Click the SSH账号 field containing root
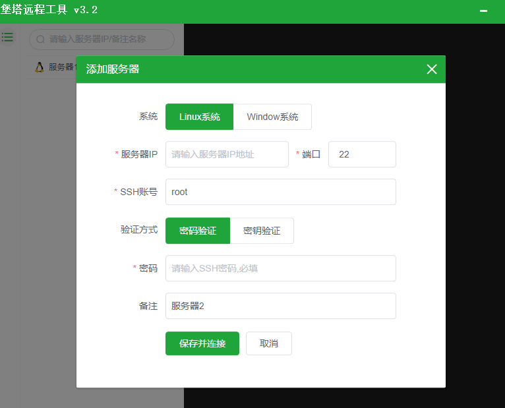Viewport: 505px width, 408px height. [280, 192]
